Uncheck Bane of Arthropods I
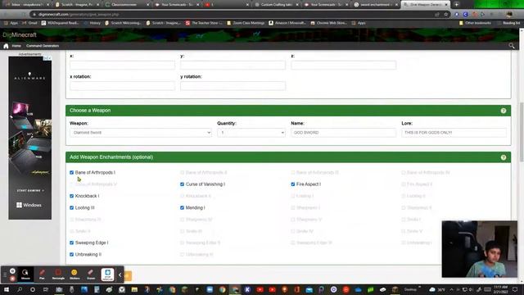The height and width of the screenshot is (295, 524). click(x=71, y=173)
